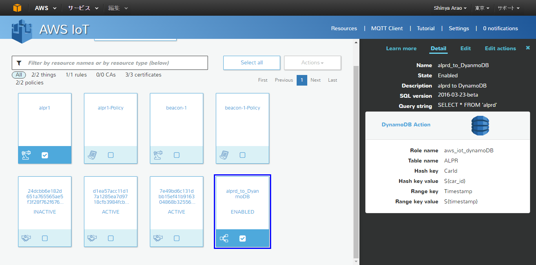This screenshot has height=265, width=536.
Task: Open the 東京 region dropdown
Action: (482, 8)
